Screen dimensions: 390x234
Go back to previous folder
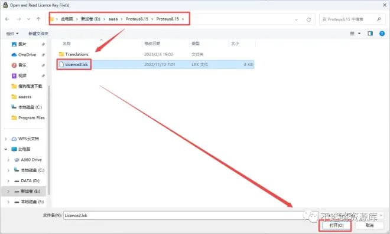(x=7, y=19)
